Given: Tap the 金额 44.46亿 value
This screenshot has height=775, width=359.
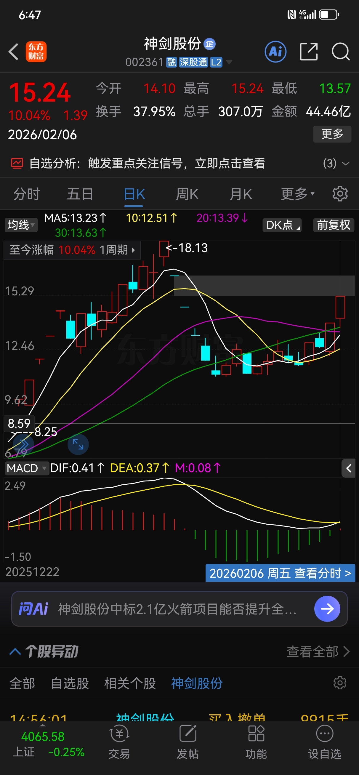Looking at the screenshot, I should click(x=328, y=112).
